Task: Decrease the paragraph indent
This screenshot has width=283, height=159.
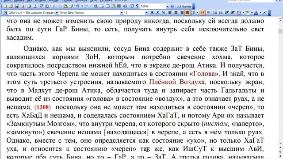Action: coord(227,12)
